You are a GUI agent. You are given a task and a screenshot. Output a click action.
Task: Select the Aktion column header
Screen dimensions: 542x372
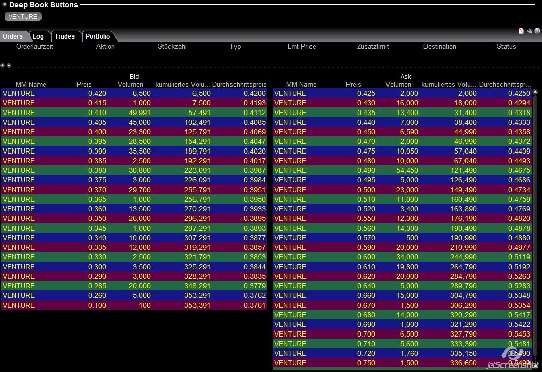point(105,46)
